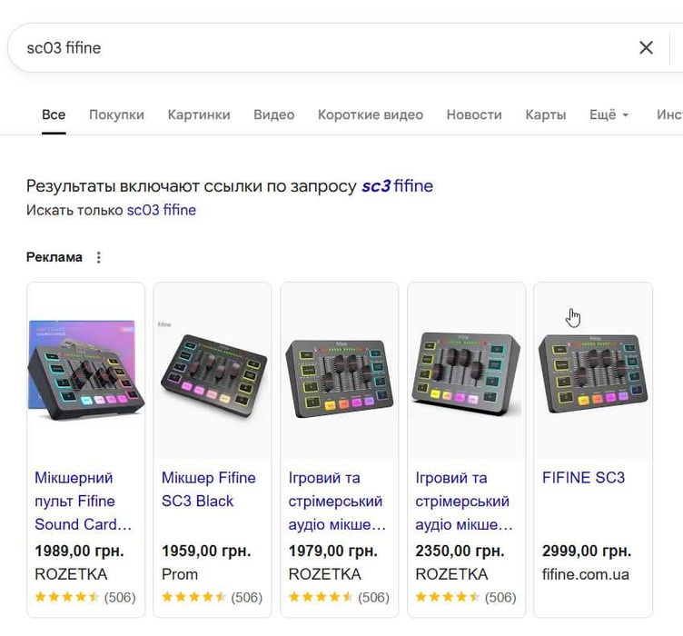Open the Картинки tab

pyautogui.click(x=199, y=114)
